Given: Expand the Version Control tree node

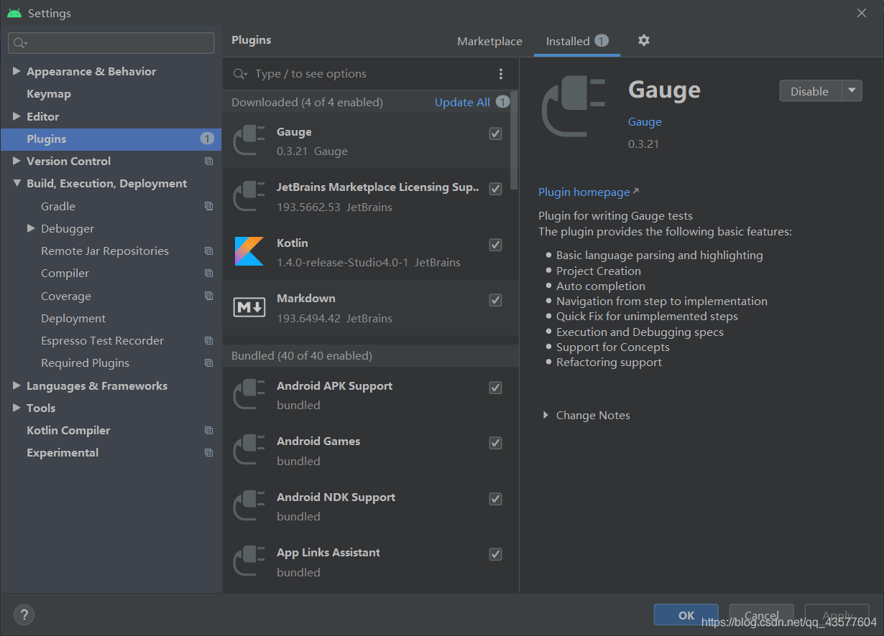Looking at the screenshot, I should 17,162.
